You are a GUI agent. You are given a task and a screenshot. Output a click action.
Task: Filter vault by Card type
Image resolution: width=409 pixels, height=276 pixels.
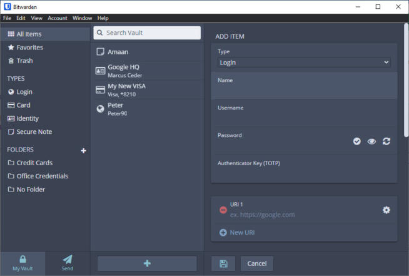(x=45, y=105)
